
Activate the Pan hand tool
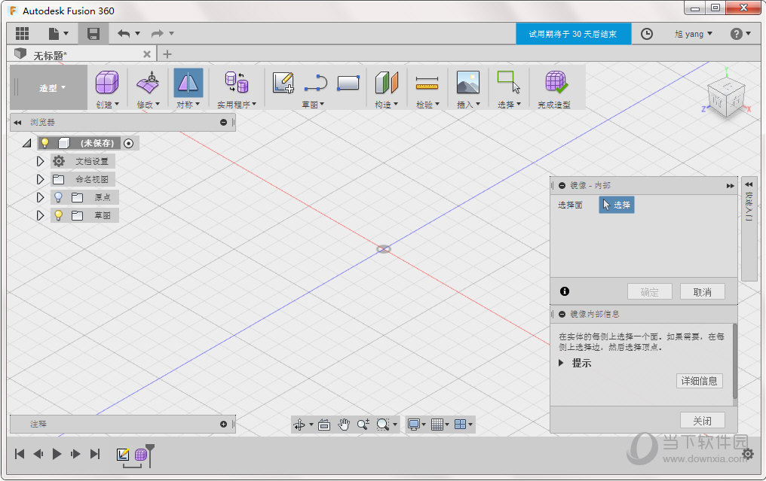(343, 424)
